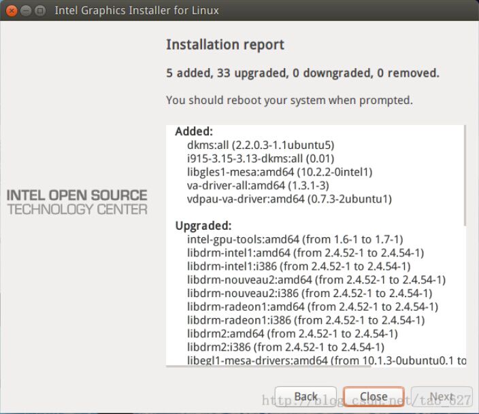Select the dkms:all (2.2.0.3-1.1ubuntu5) line

point(261,145)
